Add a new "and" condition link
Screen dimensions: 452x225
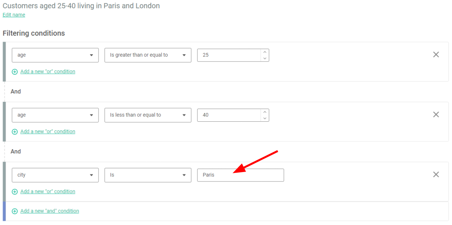click(x=50, y=211)
